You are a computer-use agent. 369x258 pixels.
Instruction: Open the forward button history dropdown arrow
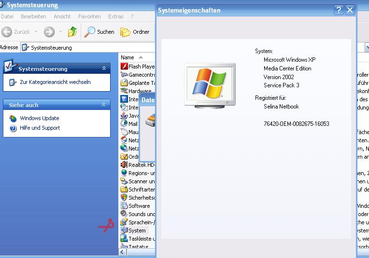(60, 31)
